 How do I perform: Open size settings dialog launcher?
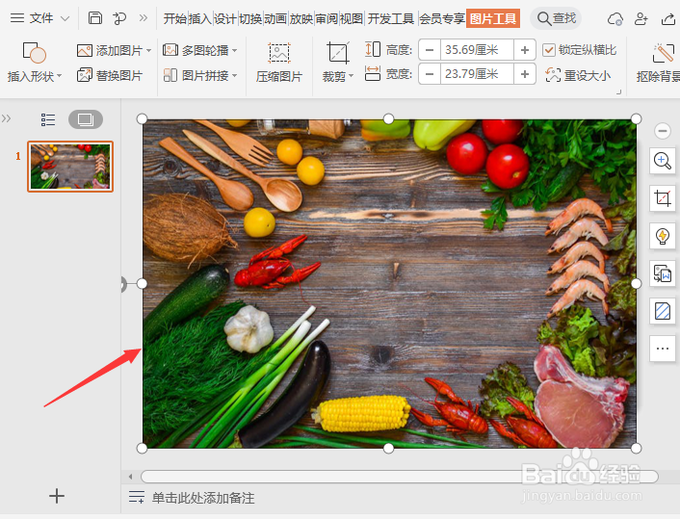coord(619,91)
